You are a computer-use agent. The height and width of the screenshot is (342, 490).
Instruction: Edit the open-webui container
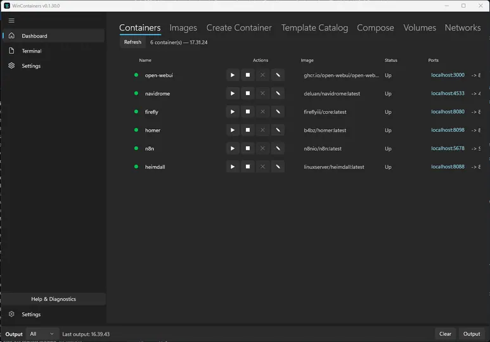click(278, 75)
